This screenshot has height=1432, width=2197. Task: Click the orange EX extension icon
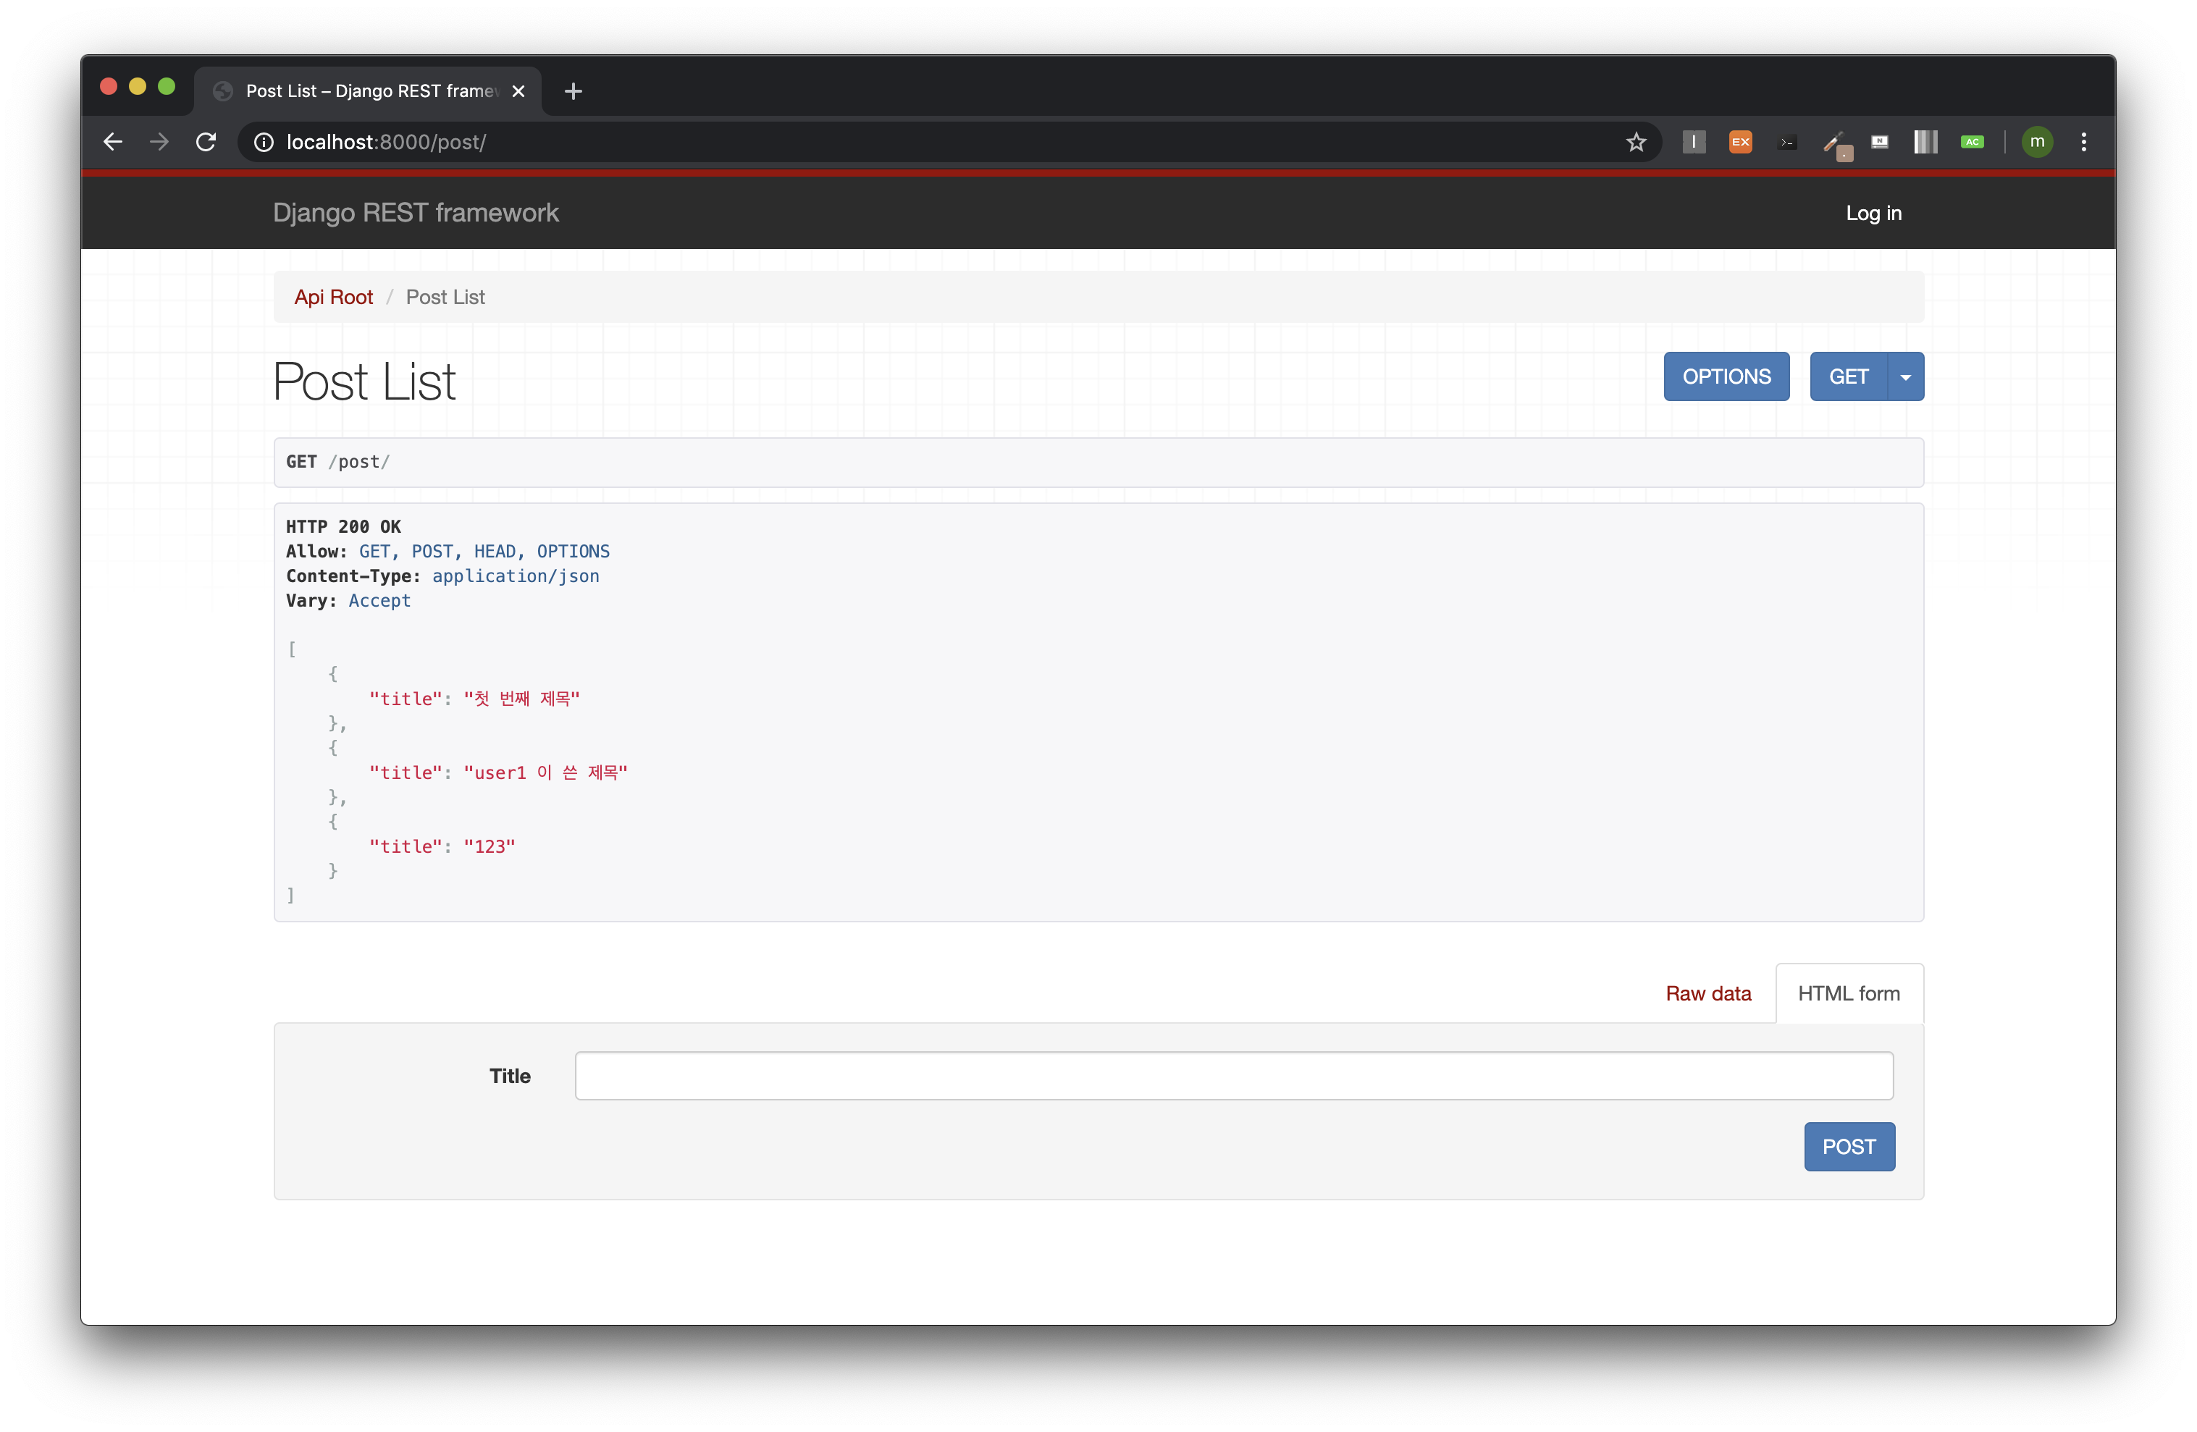[x=1740, y=142]
